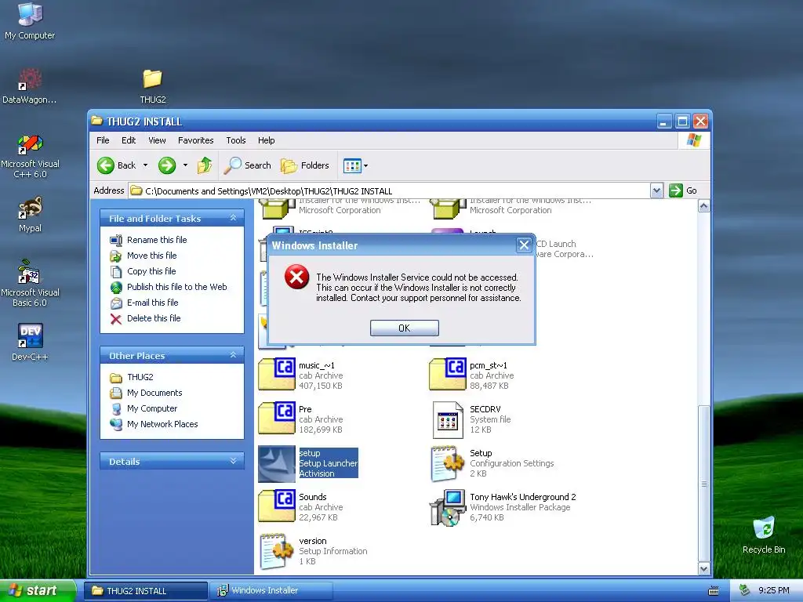Select the SECDRV system file
This screenshot has width=803, height=602.
point(471,419)
